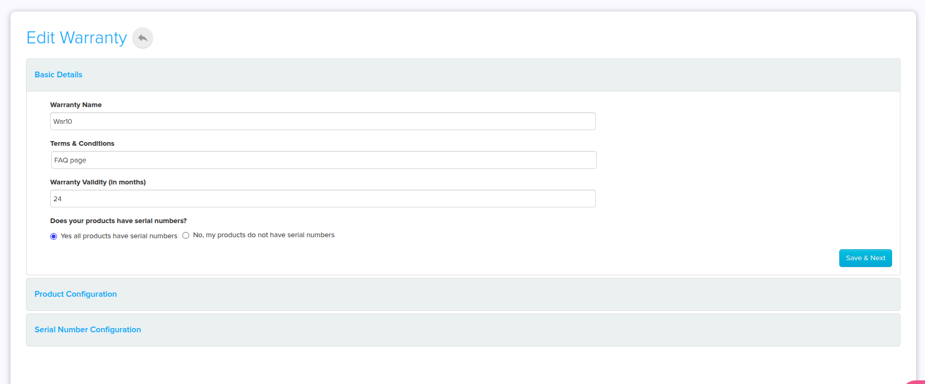This screenshot has height=384, width=925.
Task: Select Yes all products have serial numbers
Action: [53, 236]
